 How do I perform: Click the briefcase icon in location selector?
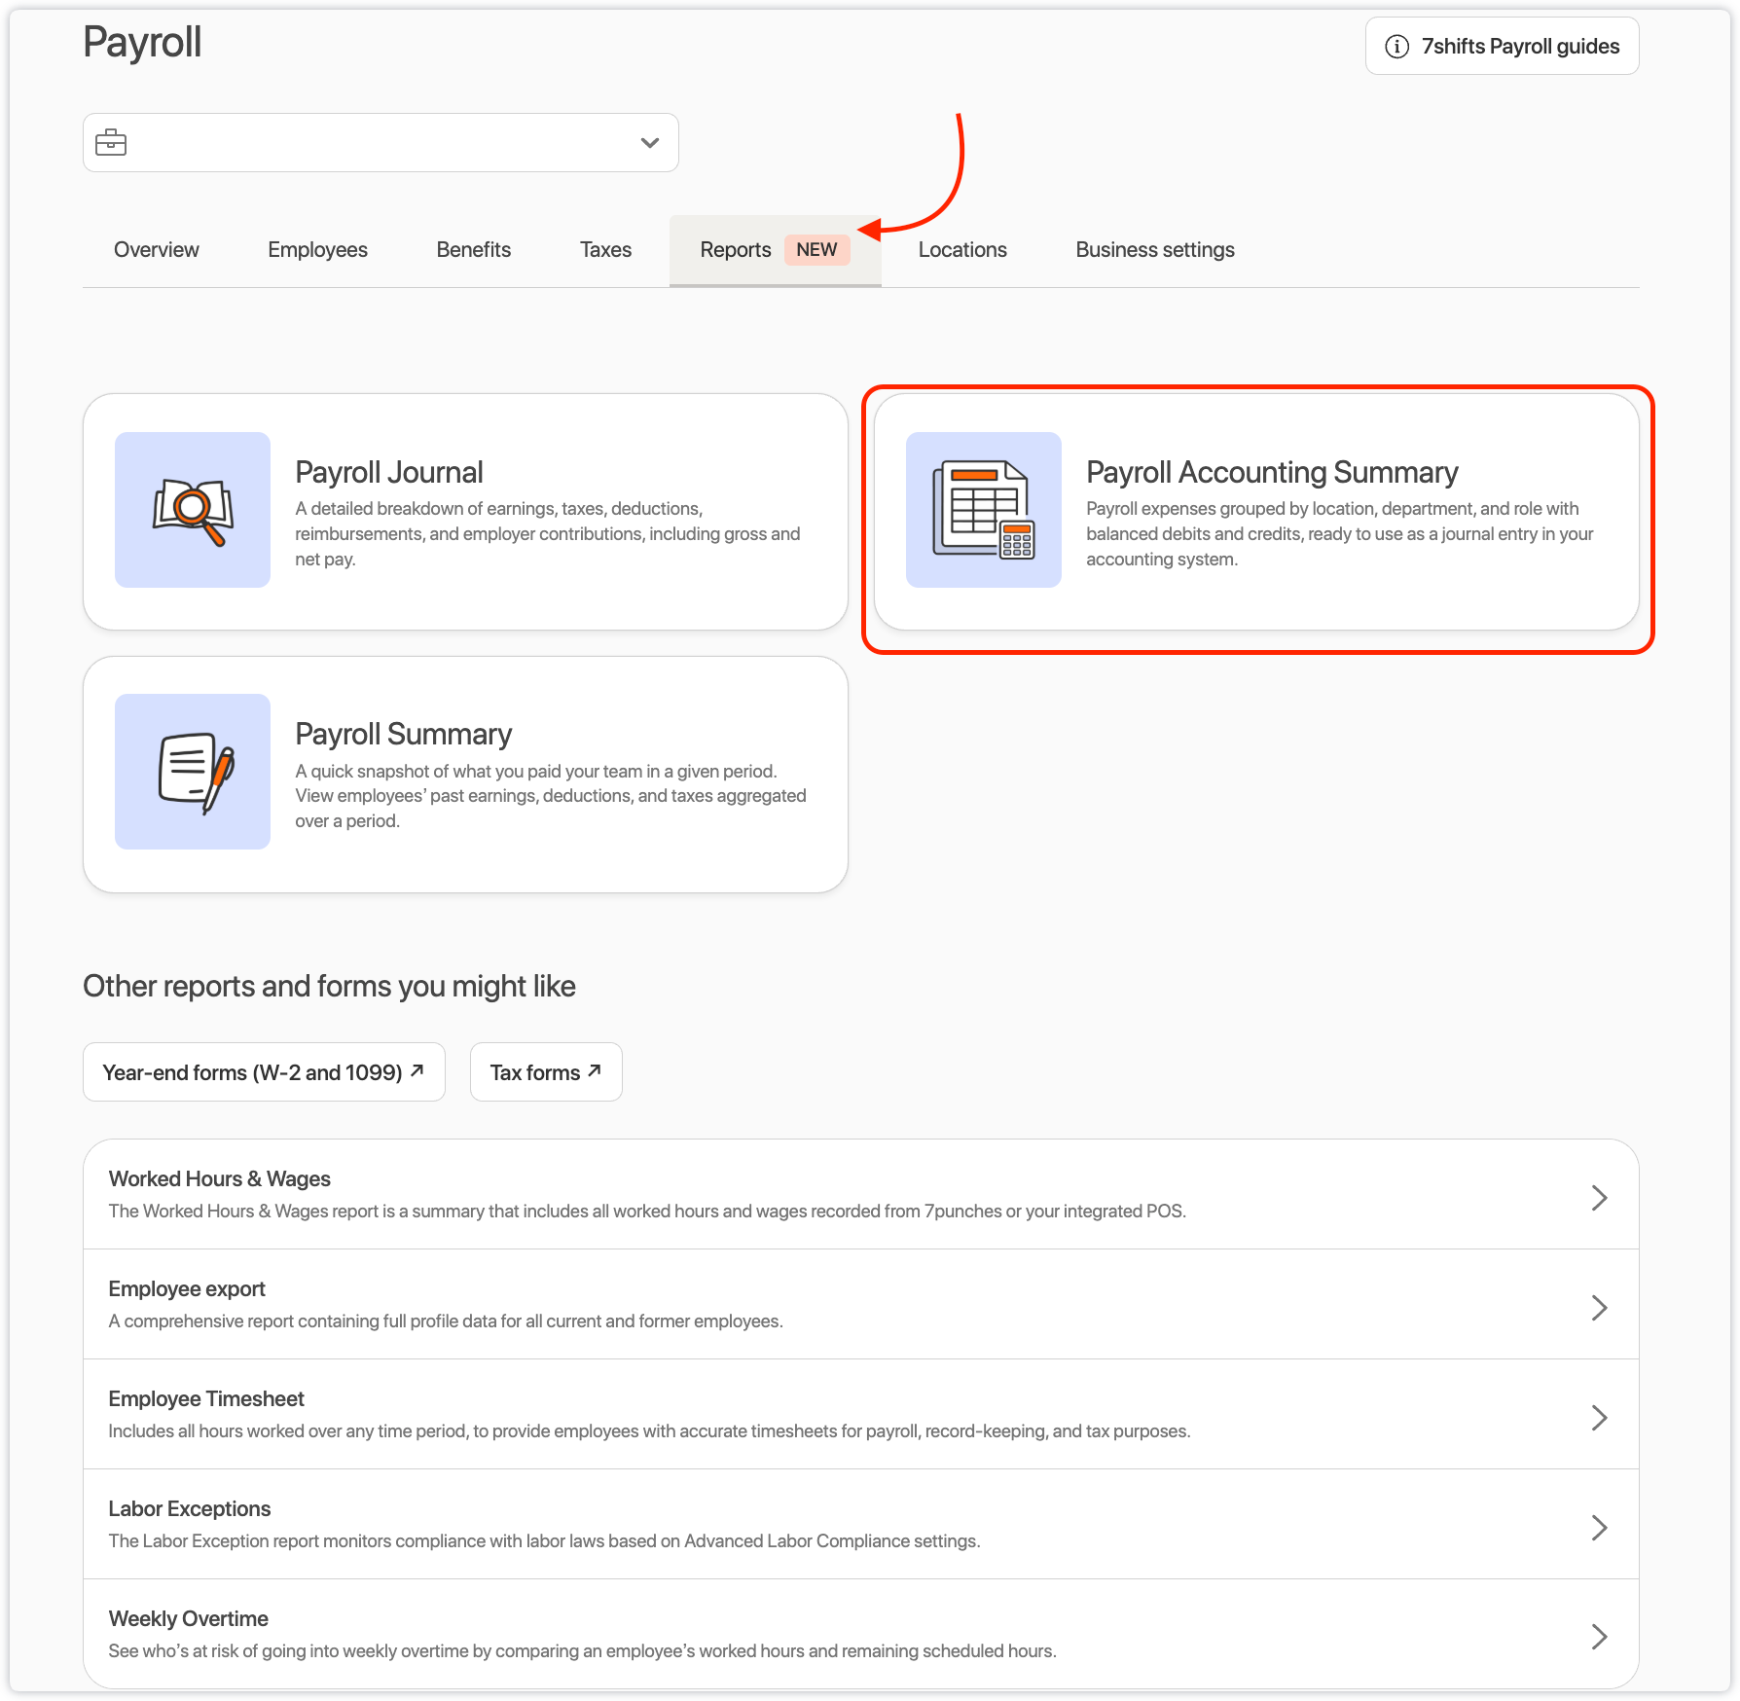(x=111, y=143)
